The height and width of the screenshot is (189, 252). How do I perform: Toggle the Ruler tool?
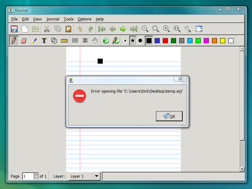point(64,41)
